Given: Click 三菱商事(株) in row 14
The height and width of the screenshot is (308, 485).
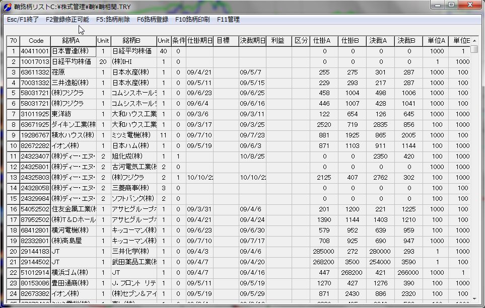Looking at the screenshot, I should [133, 188].
